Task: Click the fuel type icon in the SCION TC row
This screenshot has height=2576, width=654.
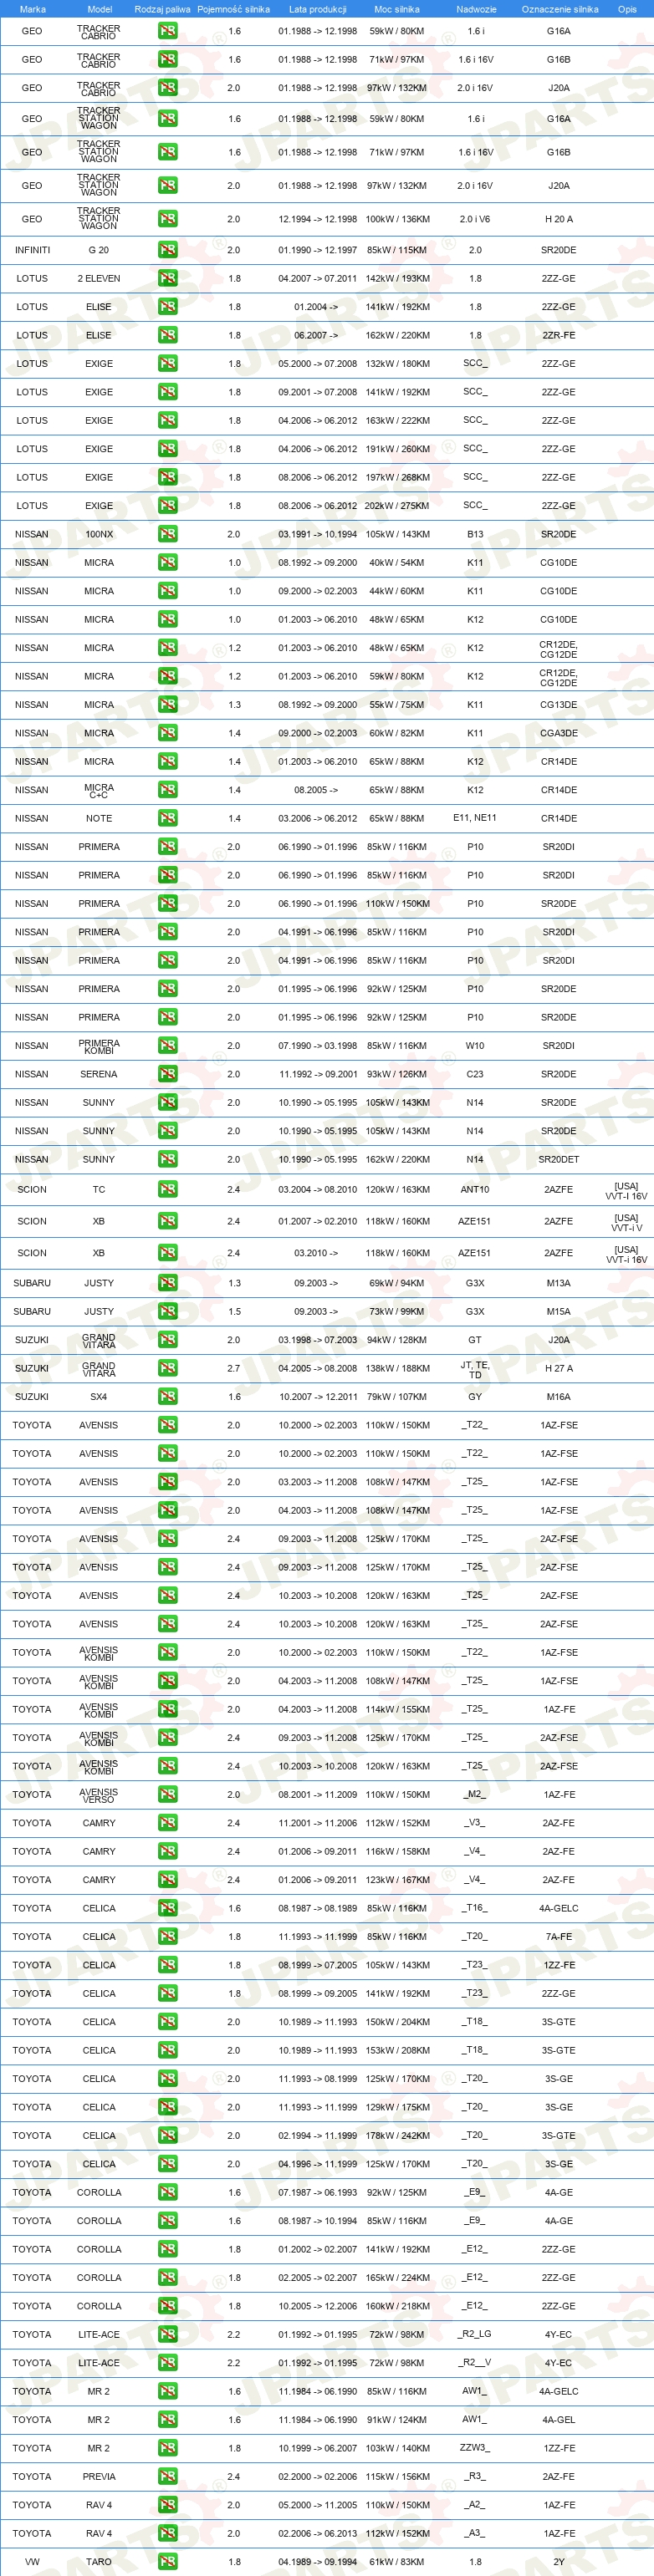Action: point(167,1189)
